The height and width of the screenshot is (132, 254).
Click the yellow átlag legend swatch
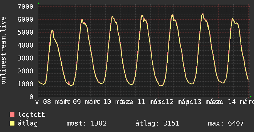coord(12,123)
